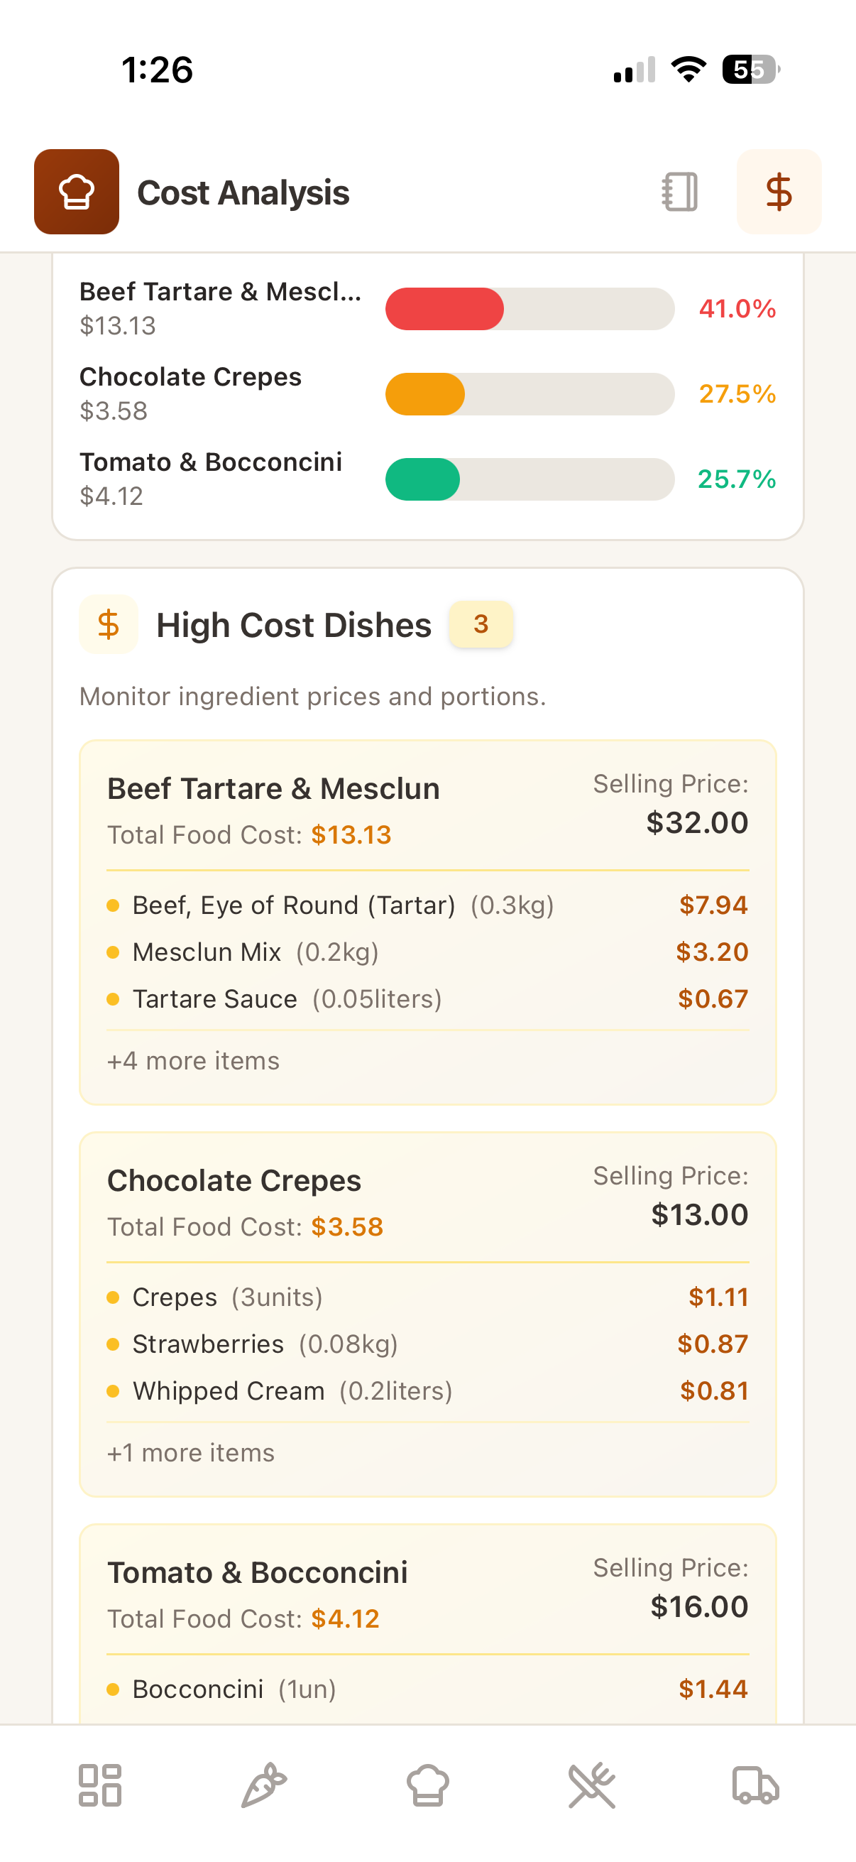Select the dollar sign cost analysis button
856x1862 pixels.
click(x=778, y=192)
